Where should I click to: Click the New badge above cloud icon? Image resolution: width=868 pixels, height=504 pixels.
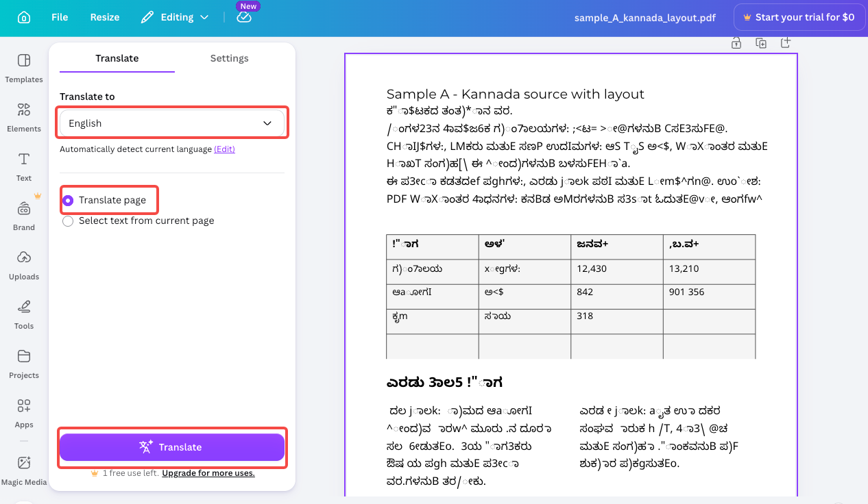248,6
